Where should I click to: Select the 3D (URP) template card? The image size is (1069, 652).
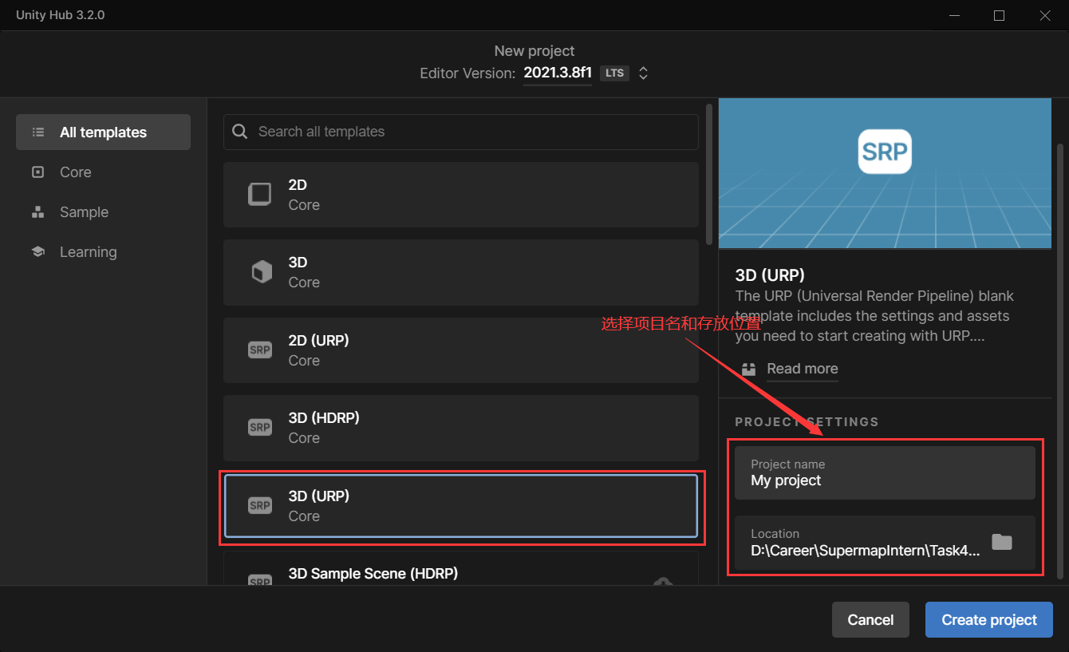(x=461, y=506)
